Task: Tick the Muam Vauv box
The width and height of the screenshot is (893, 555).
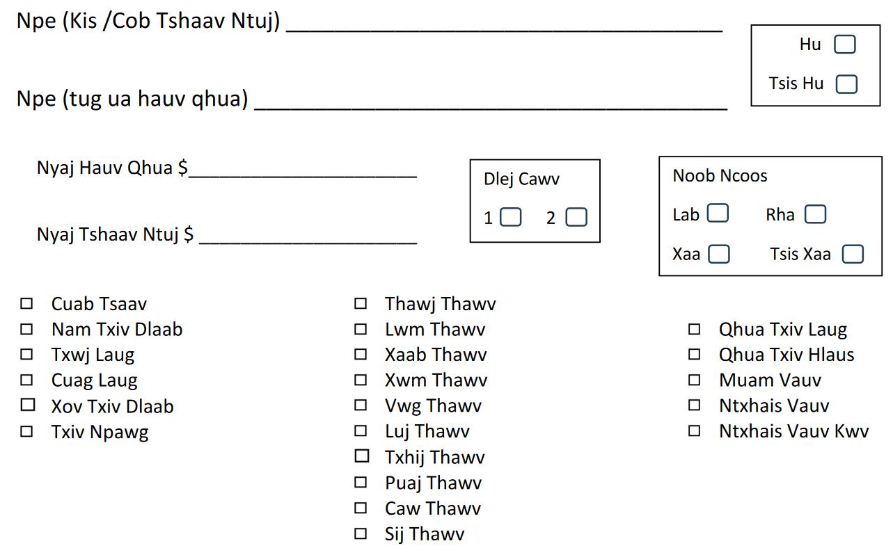Action: click(694, 380)
